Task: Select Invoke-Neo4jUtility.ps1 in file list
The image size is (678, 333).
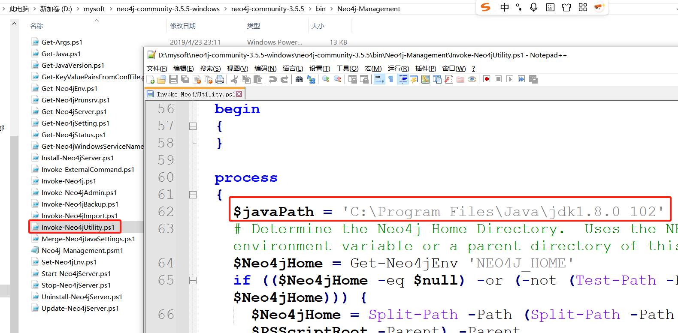Action: click(x=78, y=227)
